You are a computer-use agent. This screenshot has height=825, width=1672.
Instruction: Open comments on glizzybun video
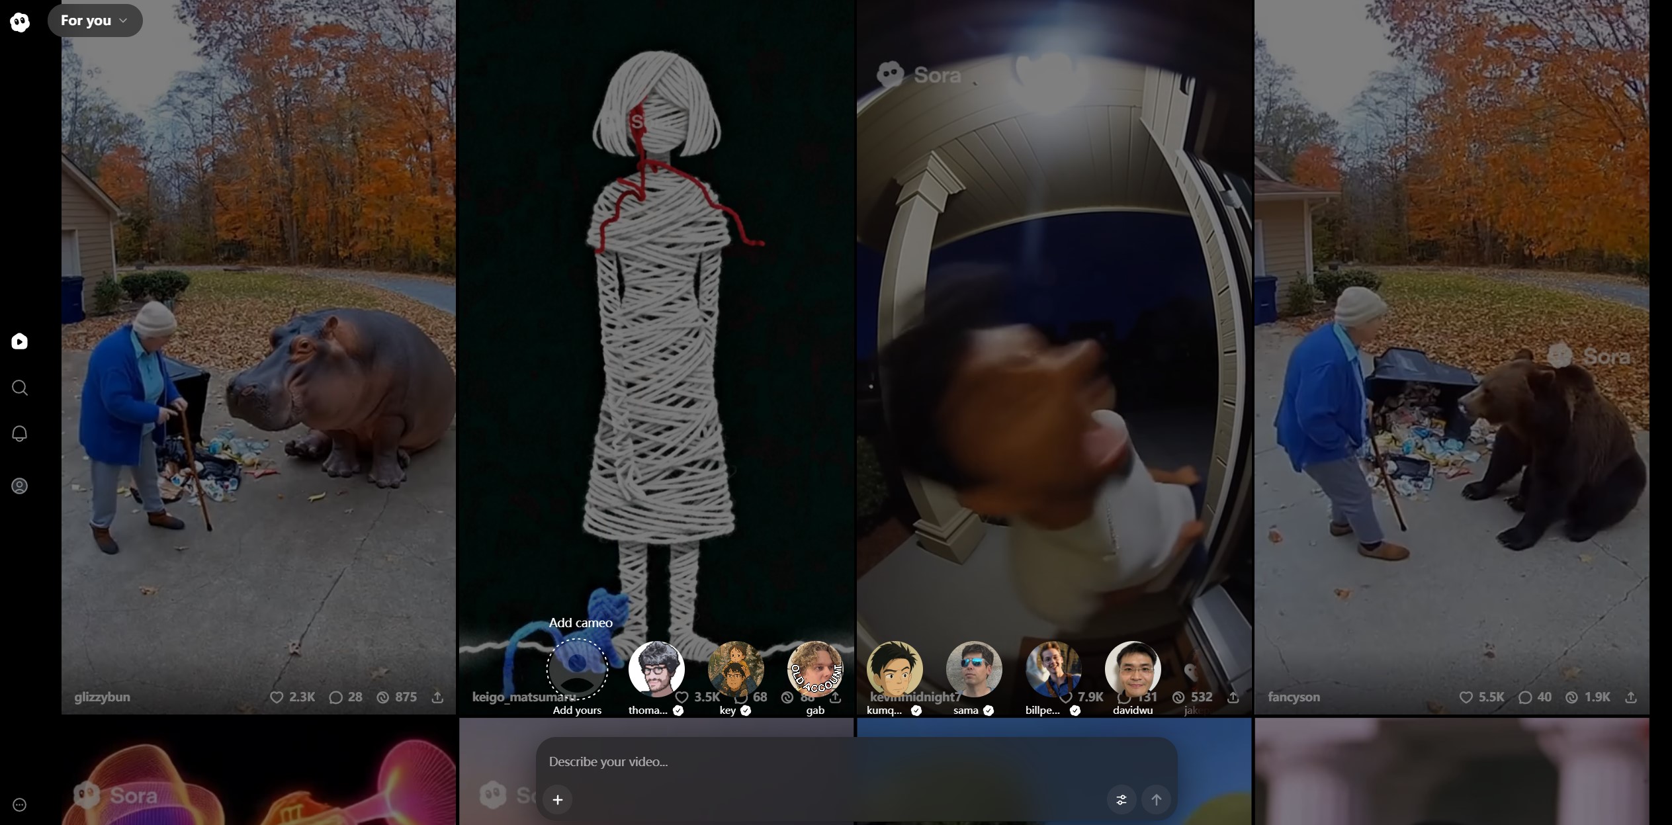coord(336,697)
